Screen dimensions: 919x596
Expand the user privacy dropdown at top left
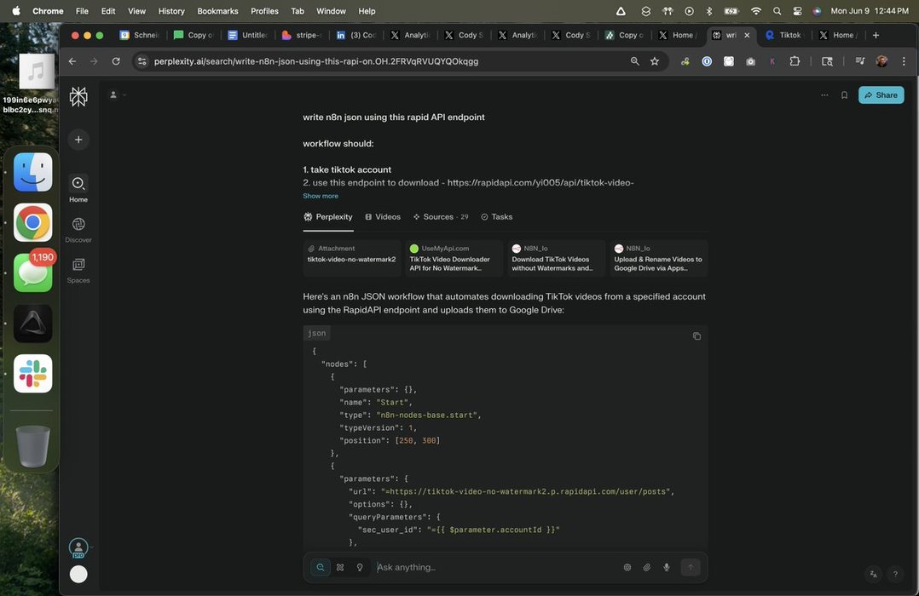click(x=118, y=95)
